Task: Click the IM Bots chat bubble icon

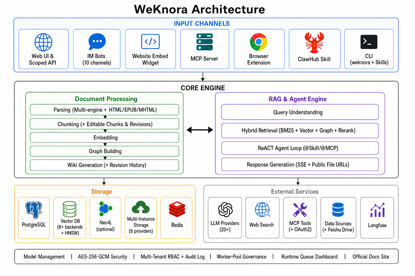Action: point(97,42)
